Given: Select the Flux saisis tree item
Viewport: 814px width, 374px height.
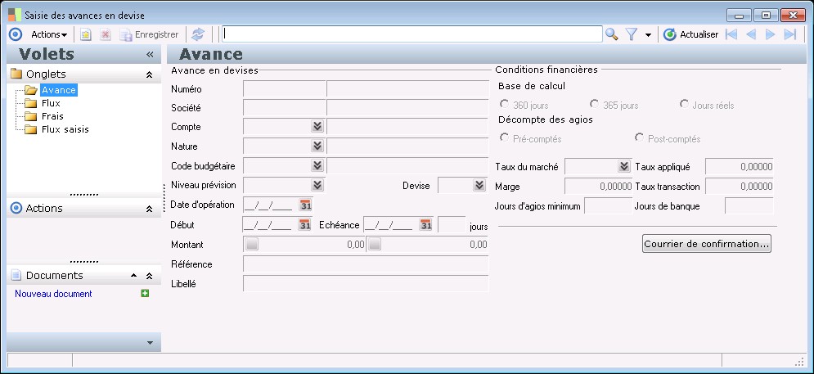Looking at the screenshot, I should tap(65, 128).
